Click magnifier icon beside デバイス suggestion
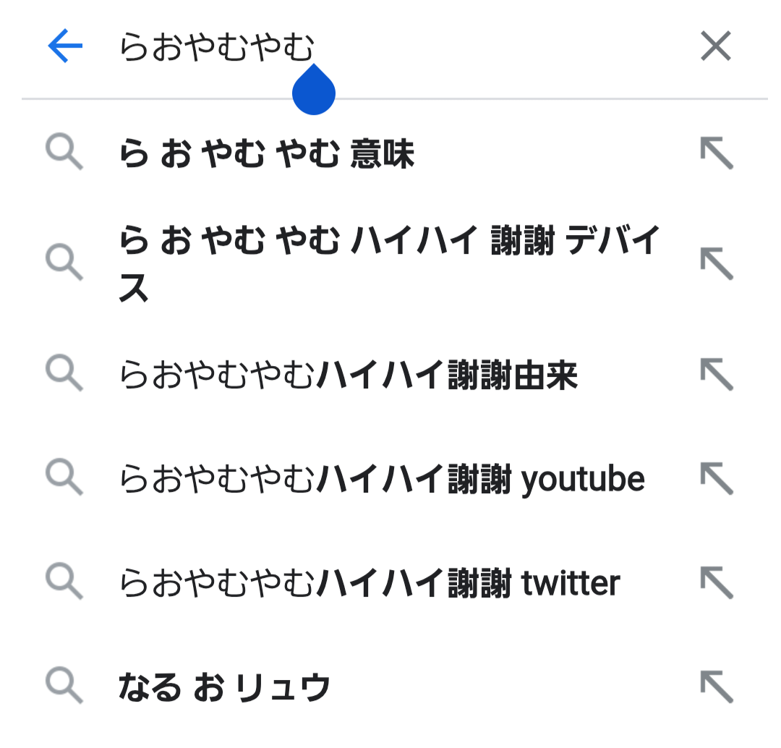This screenshot has width=781, height=748. (64, 262)
